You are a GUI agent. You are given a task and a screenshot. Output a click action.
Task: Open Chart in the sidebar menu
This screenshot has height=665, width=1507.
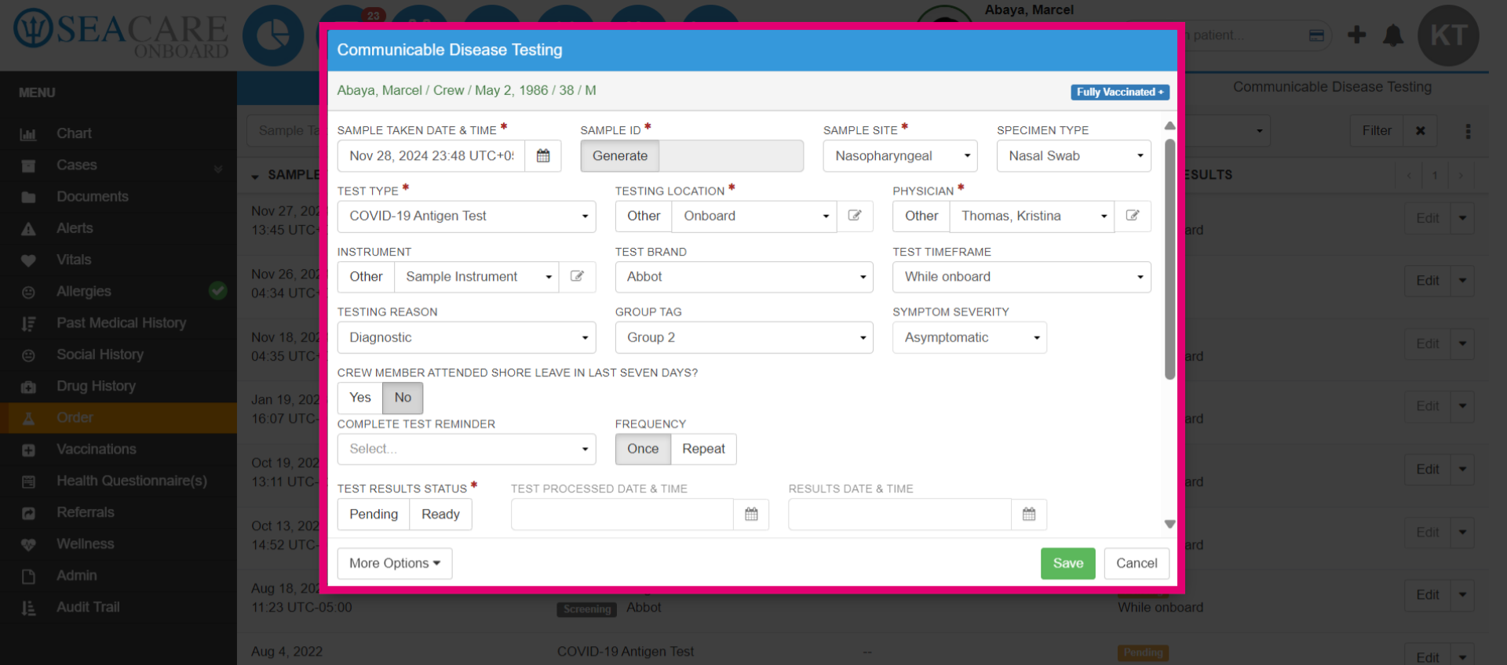tap(119, 133)
